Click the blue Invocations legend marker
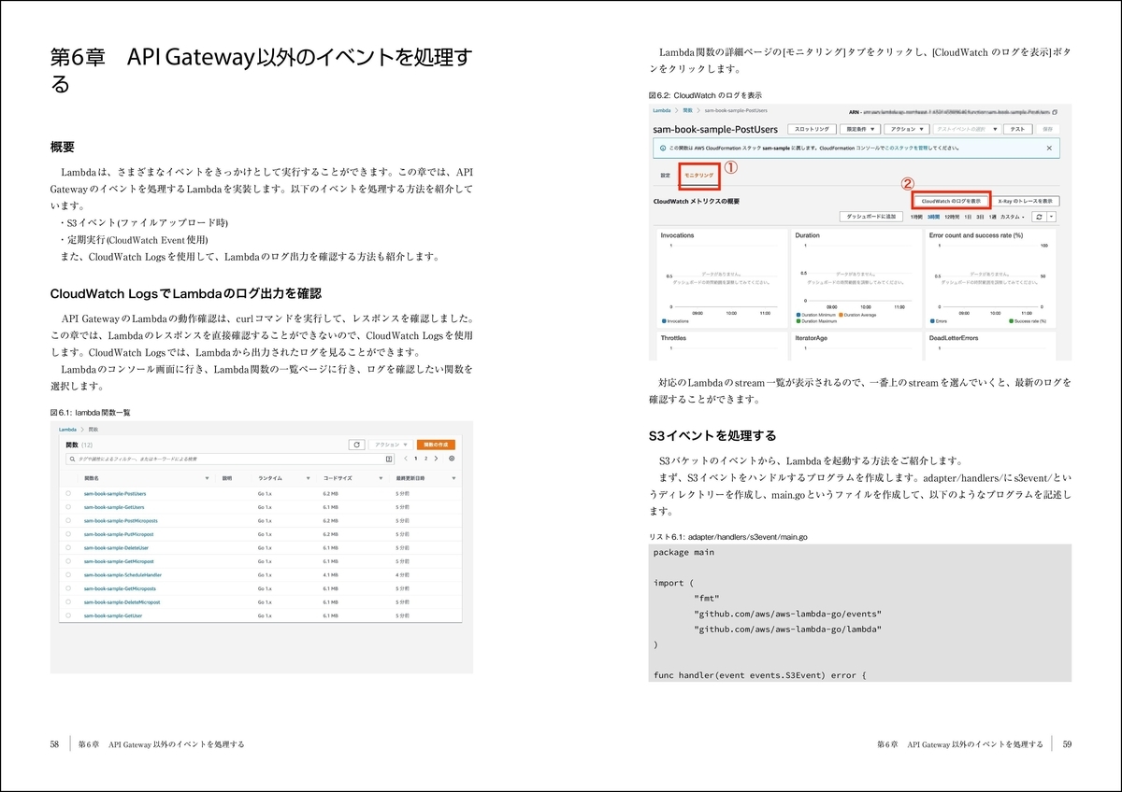The image size is (1122, 792). [663, 320]
